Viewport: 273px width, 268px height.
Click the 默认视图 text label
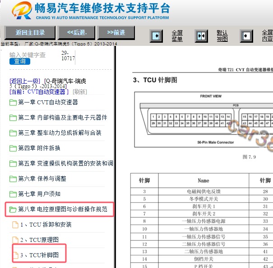(x=222, y=36)
